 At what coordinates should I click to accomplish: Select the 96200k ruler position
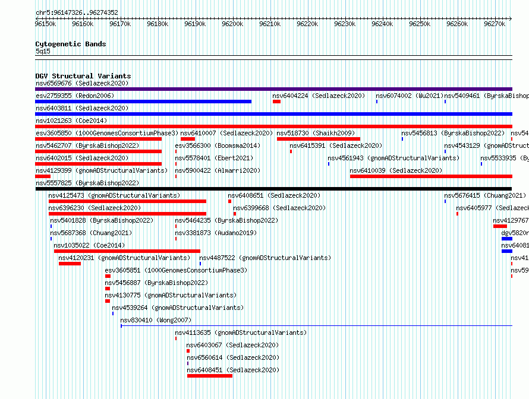[x=232, y=24]
